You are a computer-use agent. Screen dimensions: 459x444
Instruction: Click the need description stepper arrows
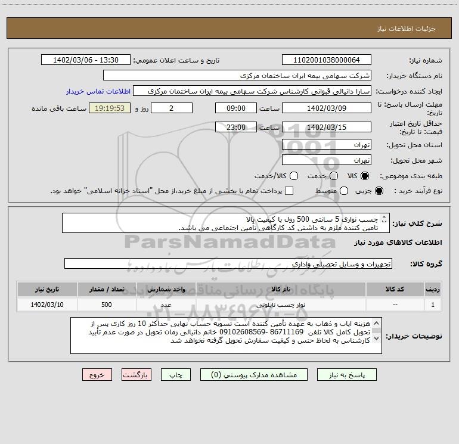coord(384,219)
